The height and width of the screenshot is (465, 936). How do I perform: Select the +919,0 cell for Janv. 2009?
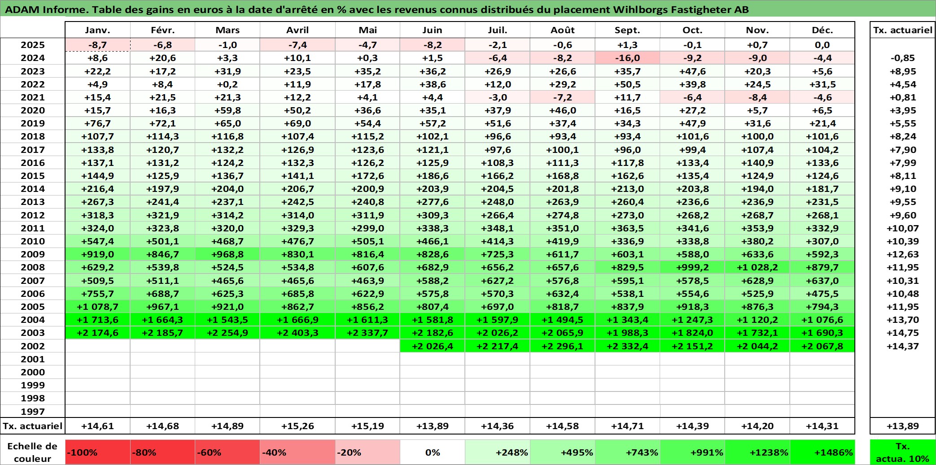[98, 254]
